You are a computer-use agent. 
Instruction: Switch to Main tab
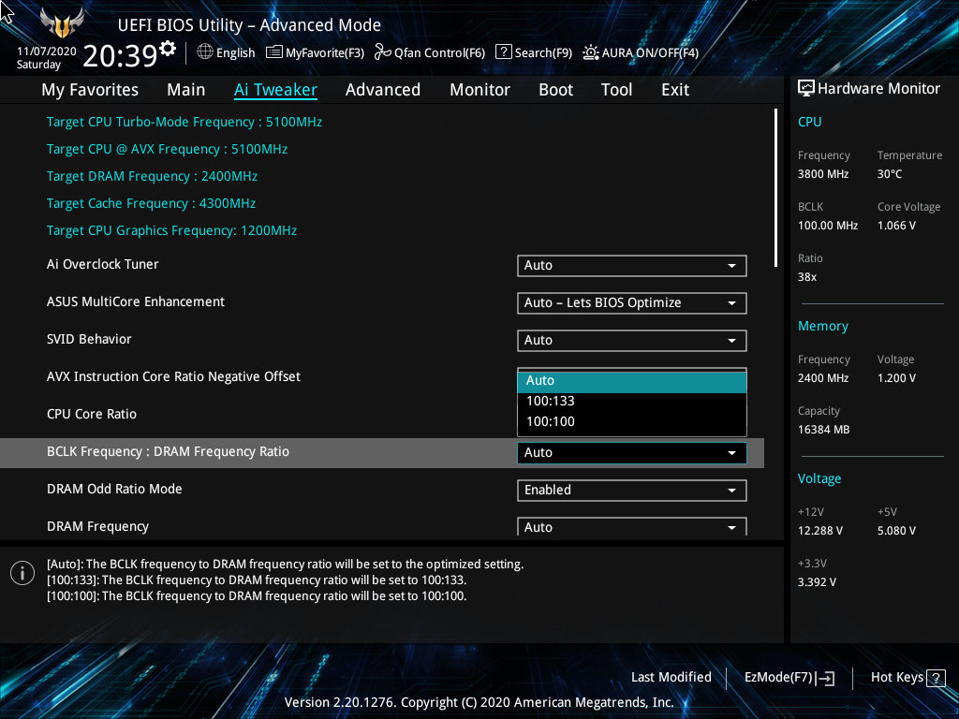coord(186,90)
